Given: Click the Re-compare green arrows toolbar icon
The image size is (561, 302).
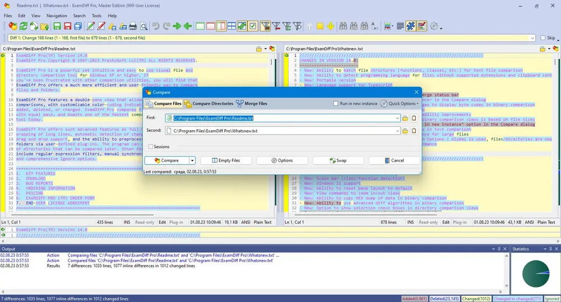Looking at the screenshot, I should (23, 26).
